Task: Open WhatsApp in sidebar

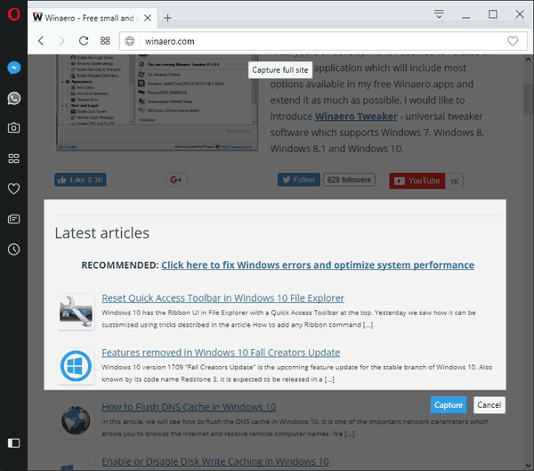Action: [x=14, y=98]
